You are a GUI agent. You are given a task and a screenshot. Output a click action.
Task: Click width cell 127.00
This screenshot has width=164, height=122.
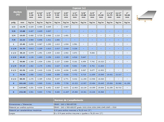(22, 88)
